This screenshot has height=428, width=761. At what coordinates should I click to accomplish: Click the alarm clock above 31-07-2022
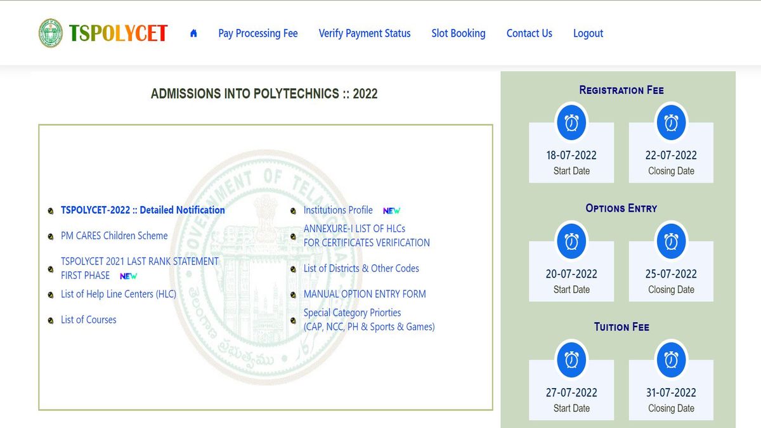point(671,360)
